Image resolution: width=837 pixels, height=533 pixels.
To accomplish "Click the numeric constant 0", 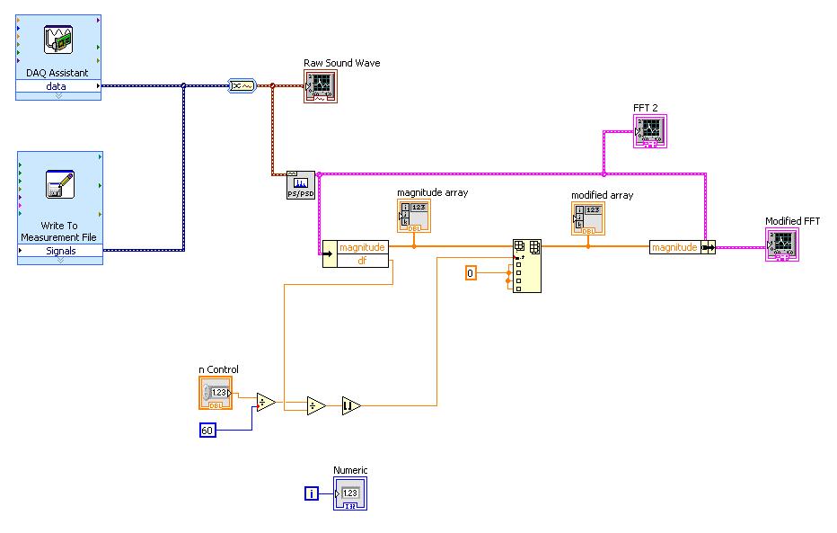I will point(471,272).
